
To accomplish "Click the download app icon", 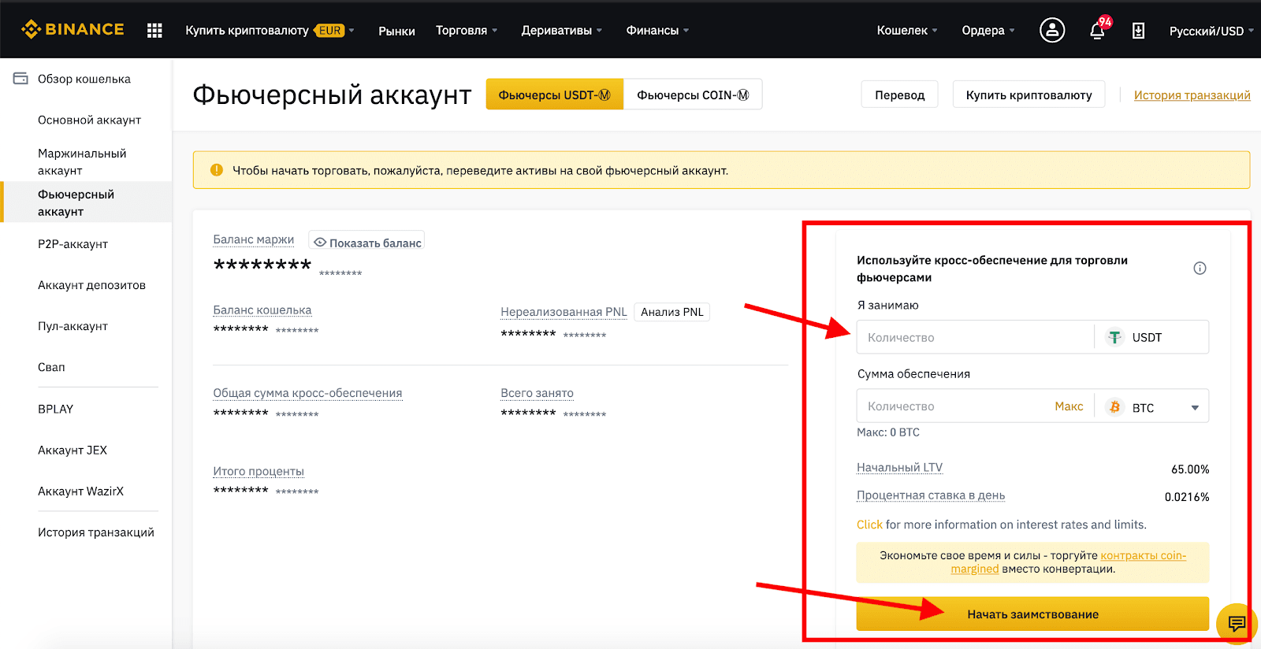I will click(1138, 31).
